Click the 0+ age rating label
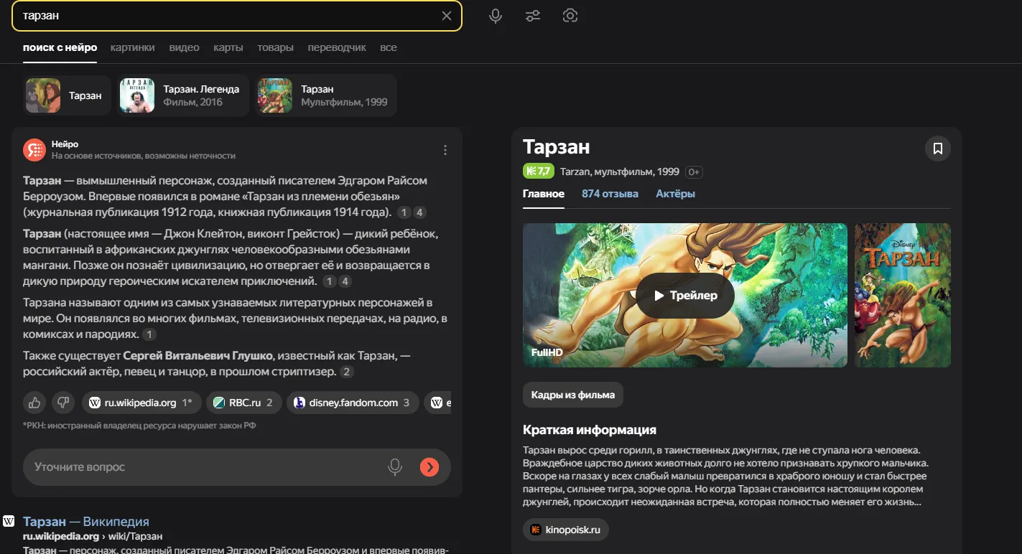This screenshot has height=554, width=1022. (693, 172)
